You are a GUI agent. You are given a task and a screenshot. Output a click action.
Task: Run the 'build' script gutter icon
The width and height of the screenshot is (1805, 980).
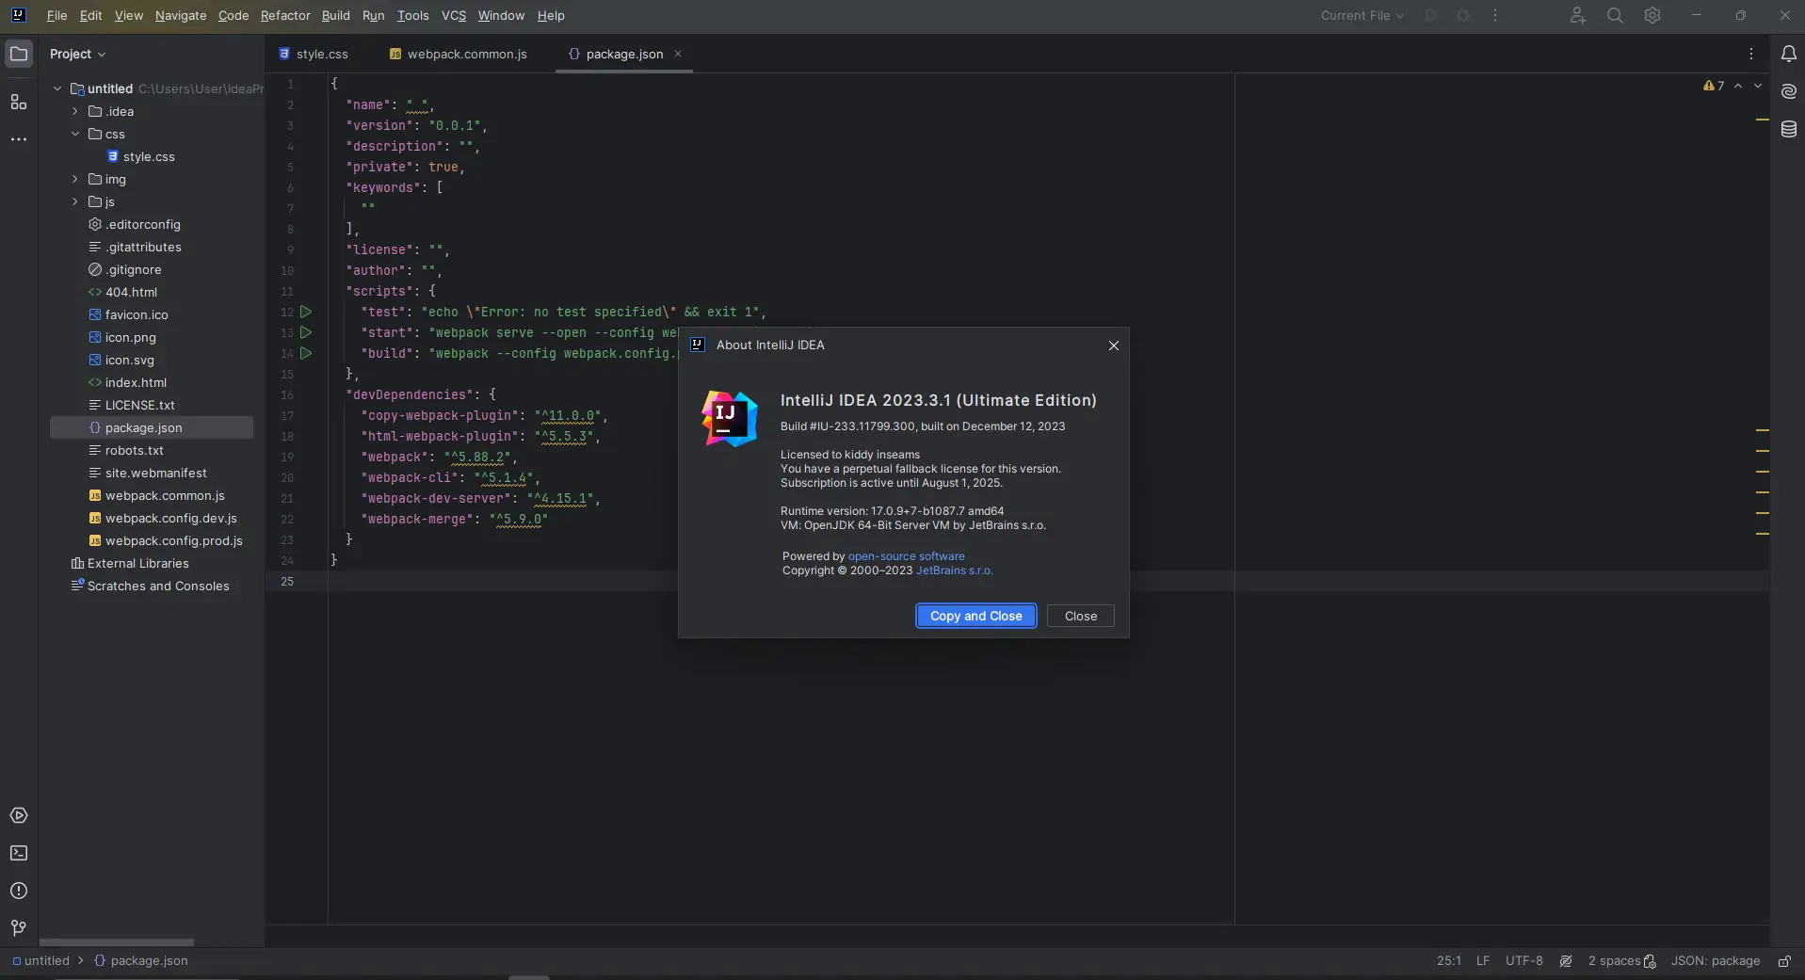tap(306, 353)
